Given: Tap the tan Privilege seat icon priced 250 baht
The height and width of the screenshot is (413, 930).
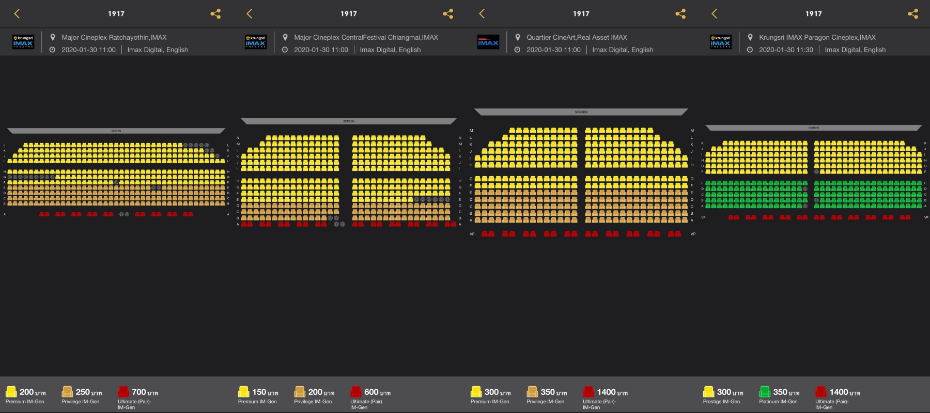Looking at the screenshot, I should [x=67, y=392].
